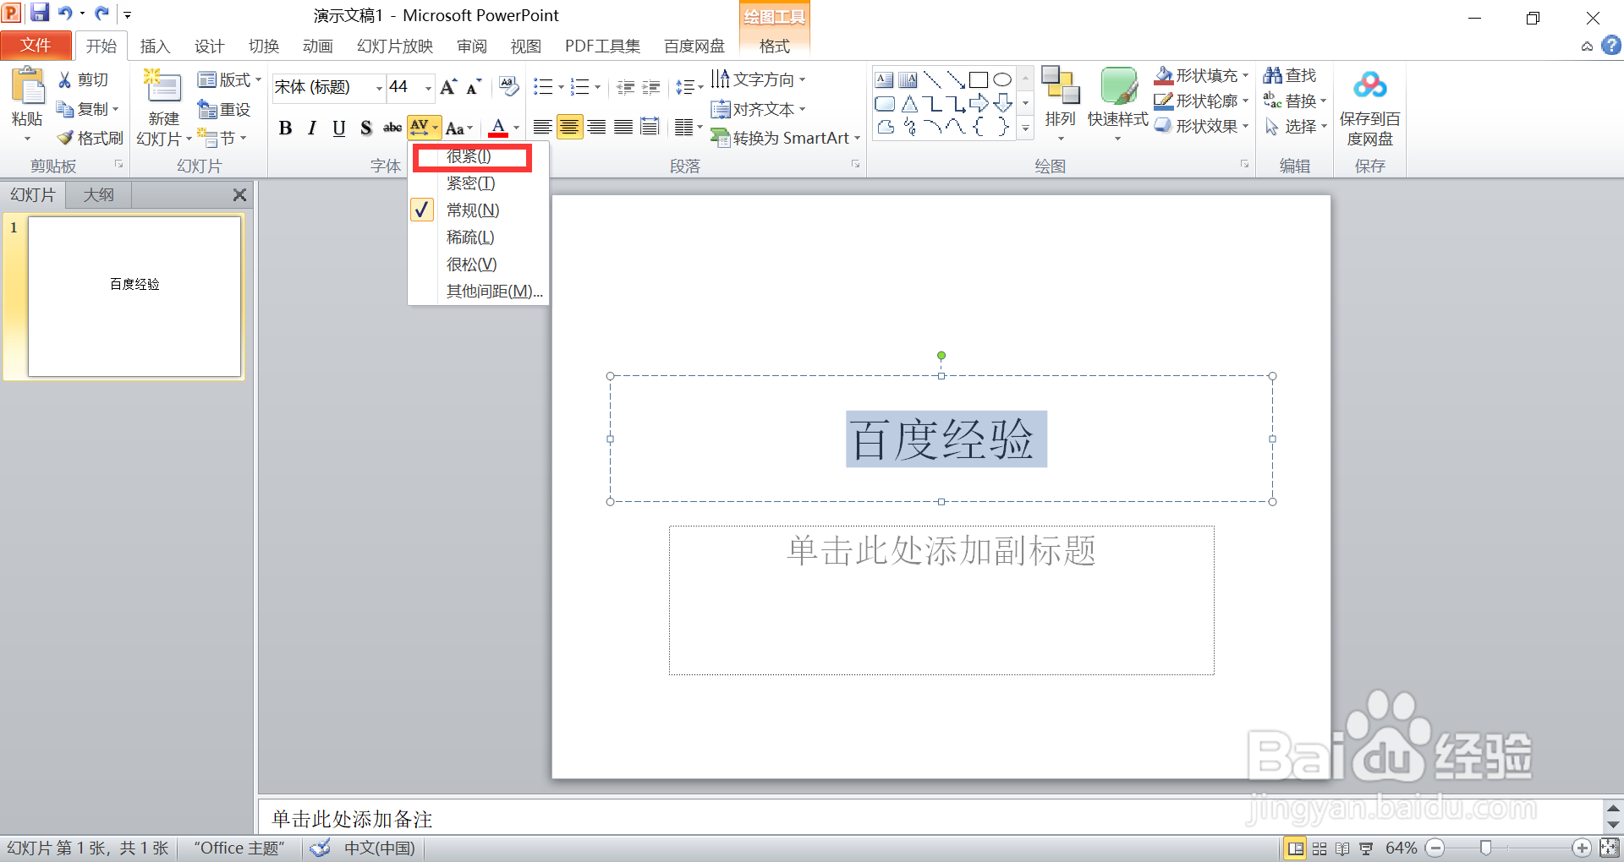Toggle text shadow with the S icon
Viewport: 1624px width, 862px height.
coord(365,128)
